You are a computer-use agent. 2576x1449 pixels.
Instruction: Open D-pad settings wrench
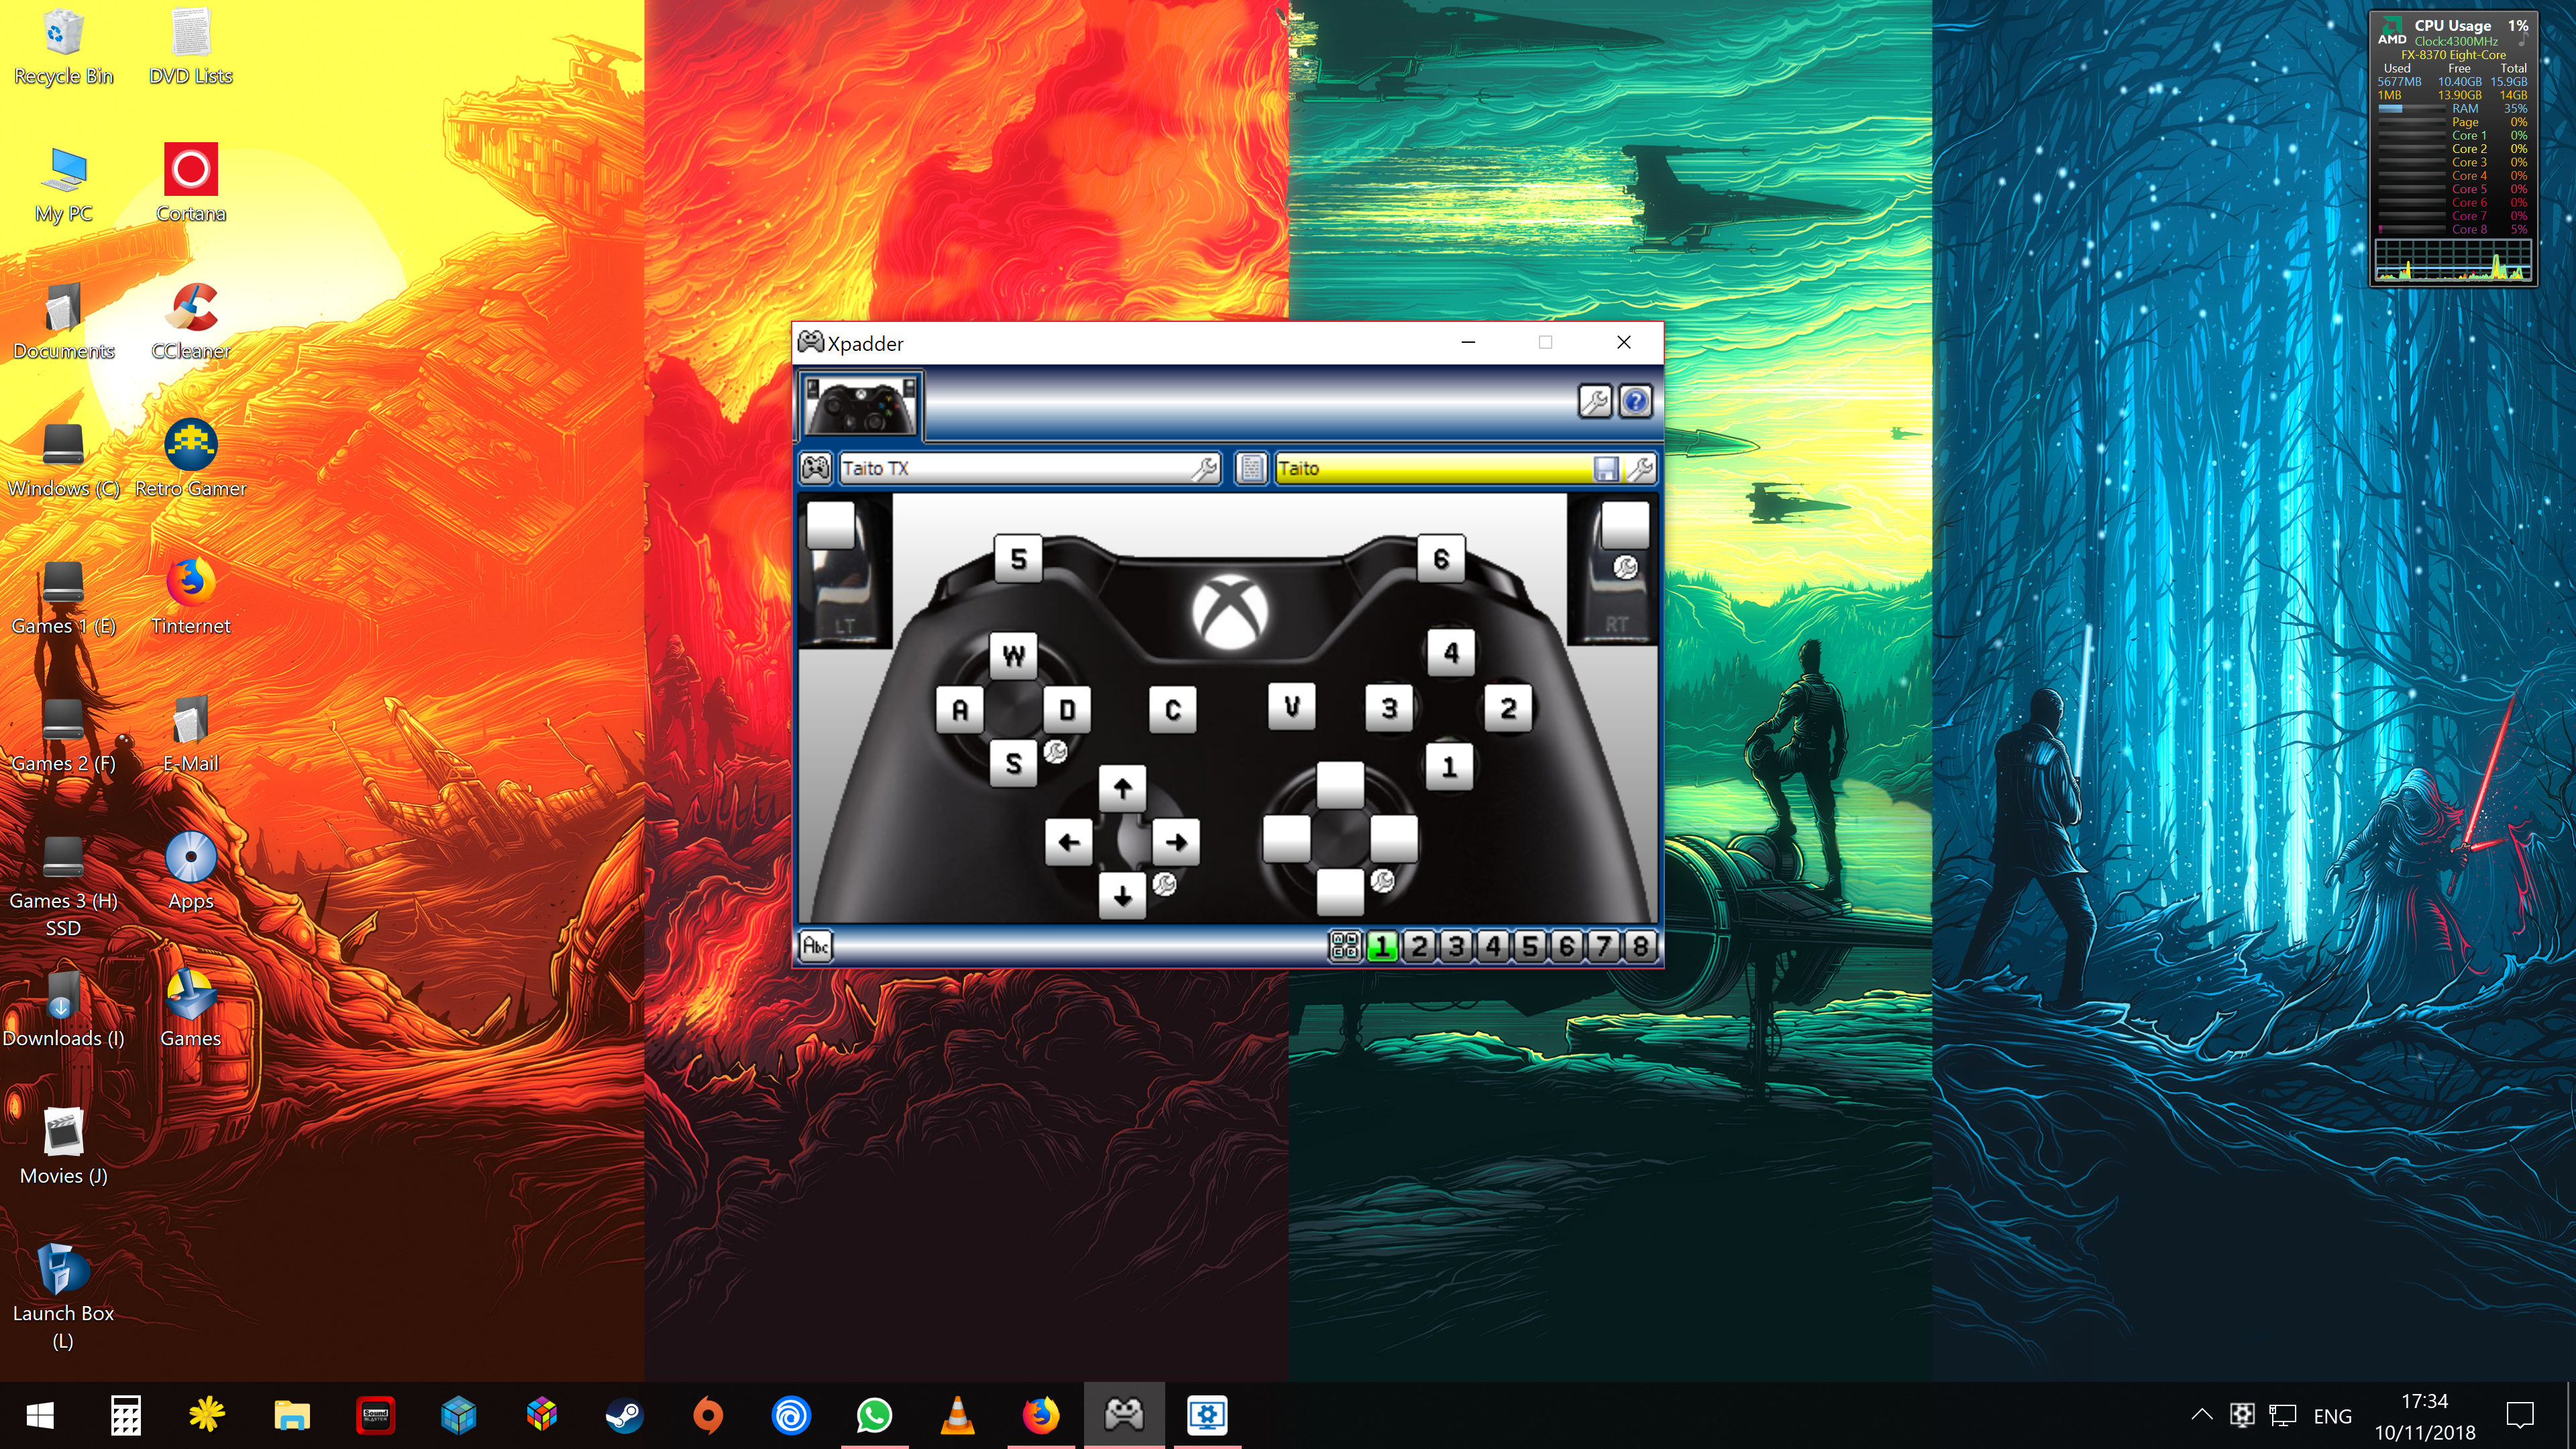(x=1164, y=883)
